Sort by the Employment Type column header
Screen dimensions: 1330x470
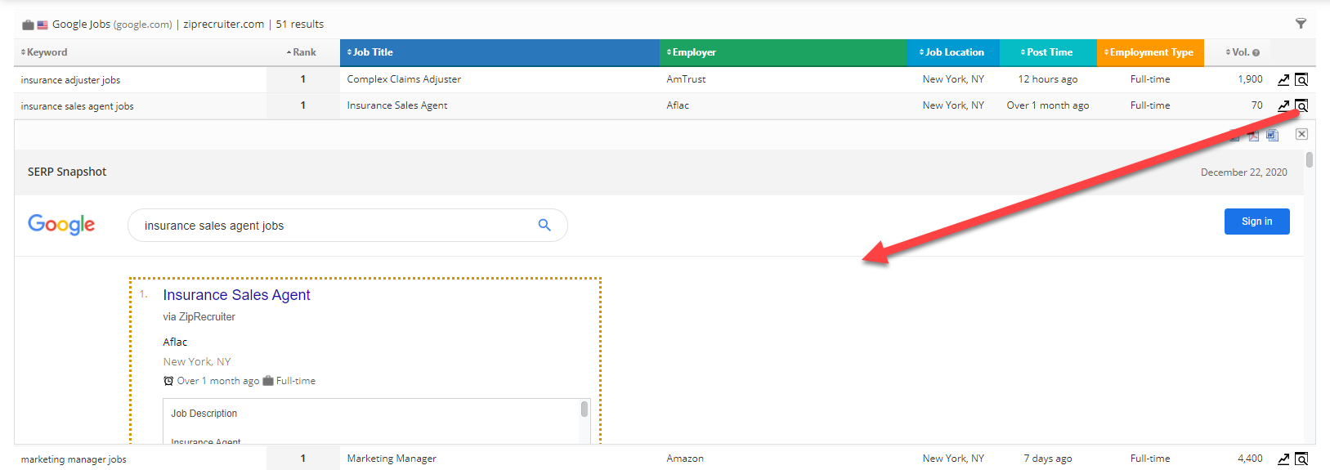pos(1150,52)
